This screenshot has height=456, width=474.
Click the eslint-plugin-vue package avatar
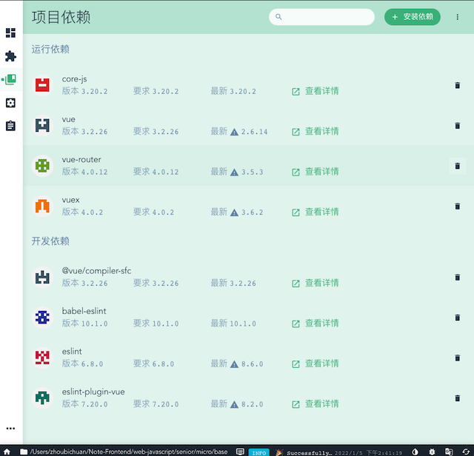pyautogui.click(x=42, y=398)
